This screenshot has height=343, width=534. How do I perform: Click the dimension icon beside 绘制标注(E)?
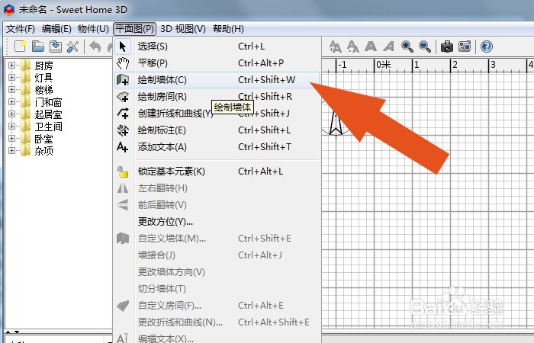tap(123, 130)
